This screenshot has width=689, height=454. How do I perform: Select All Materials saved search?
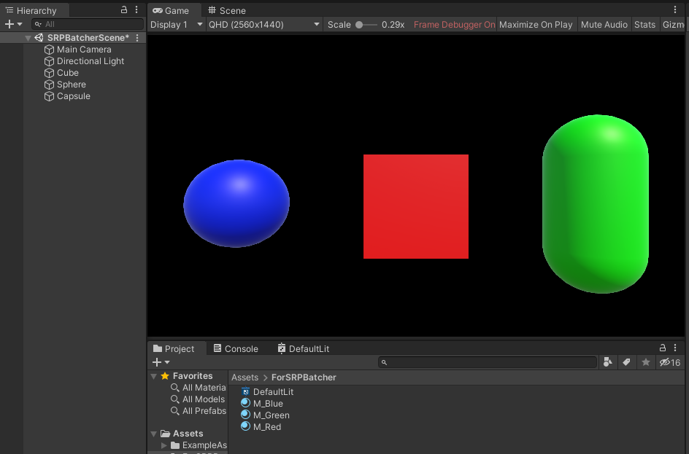tap(199, 388)
